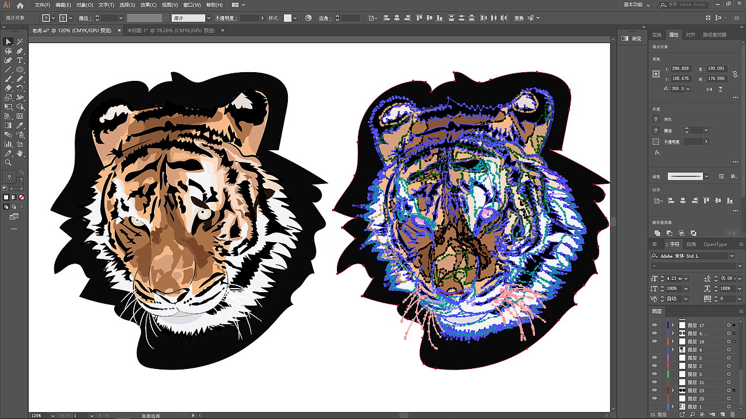Select the Eyedropper tool
Screen dimensions: 746x419
(x=20, y=125)
